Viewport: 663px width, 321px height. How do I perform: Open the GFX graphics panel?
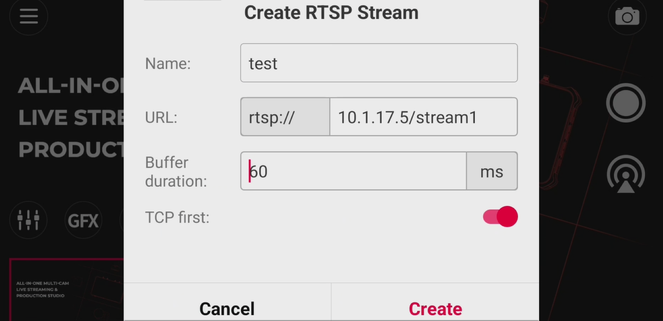[83, 220]
